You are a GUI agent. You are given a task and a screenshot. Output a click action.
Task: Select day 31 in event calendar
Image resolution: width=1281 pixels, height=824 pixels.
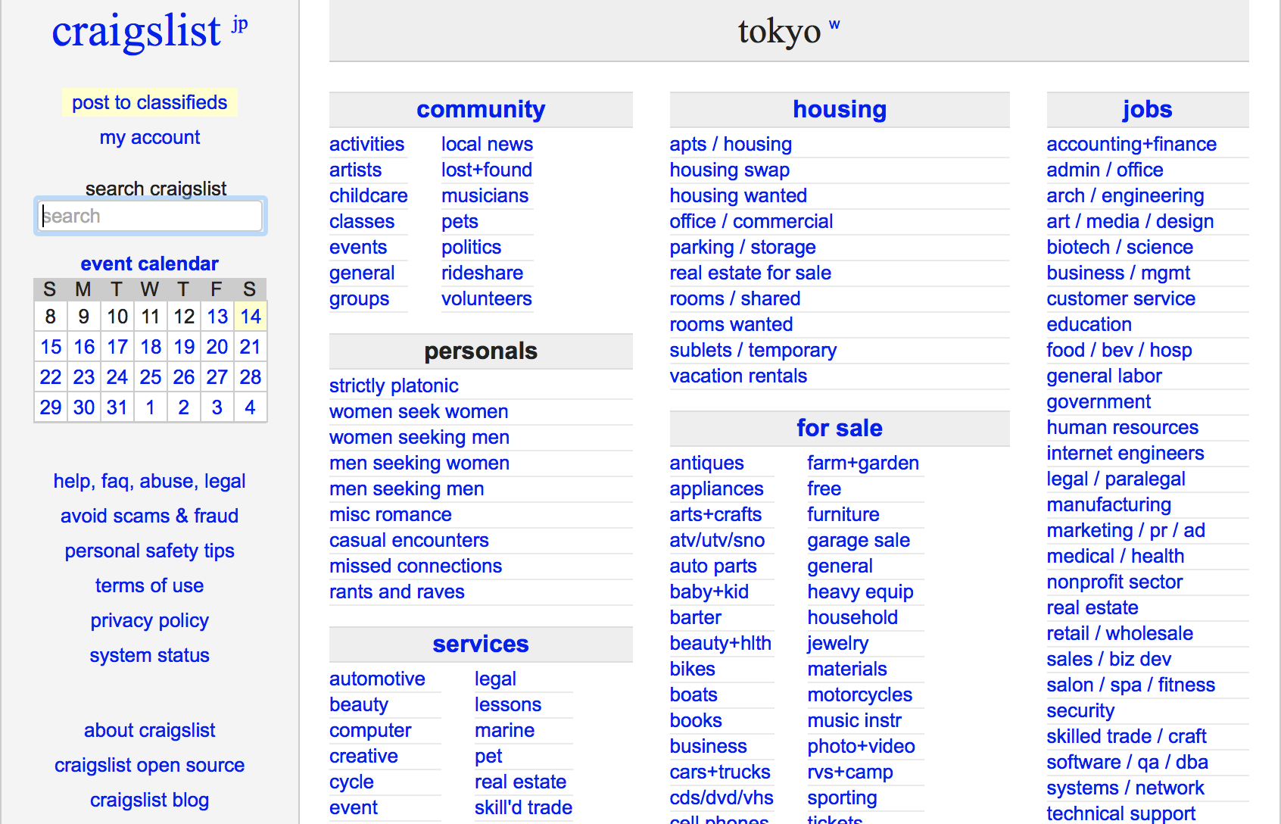point(117,407)
